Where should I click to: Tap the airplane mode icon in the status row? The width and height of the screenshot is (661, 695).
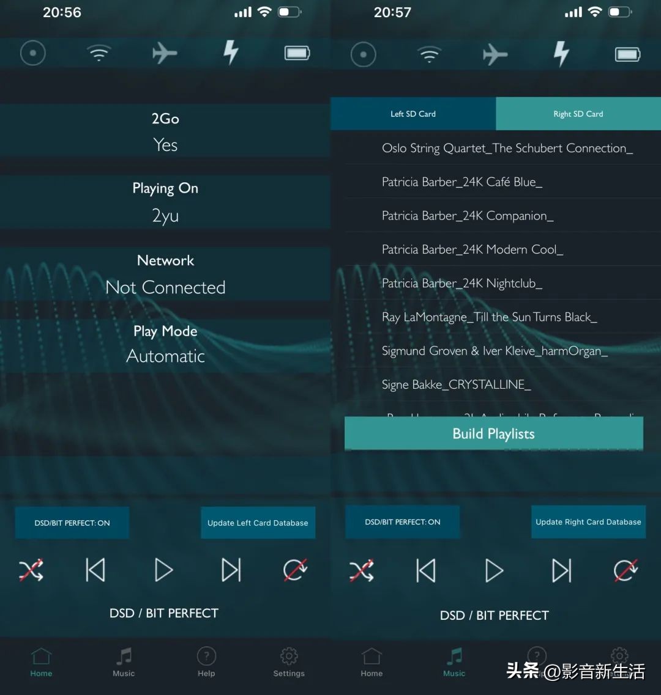[x=164, y=53]
